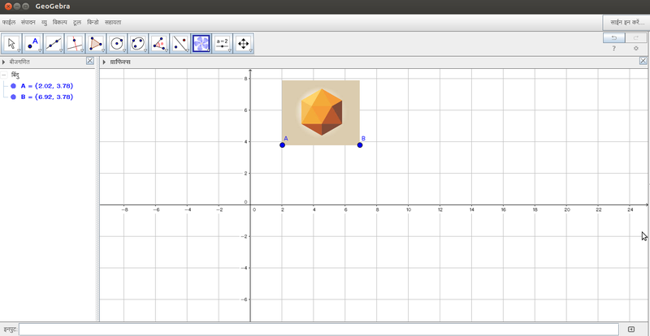Select the Reflect about line tool
Viewport: 650px width, 336px height.
180,44
